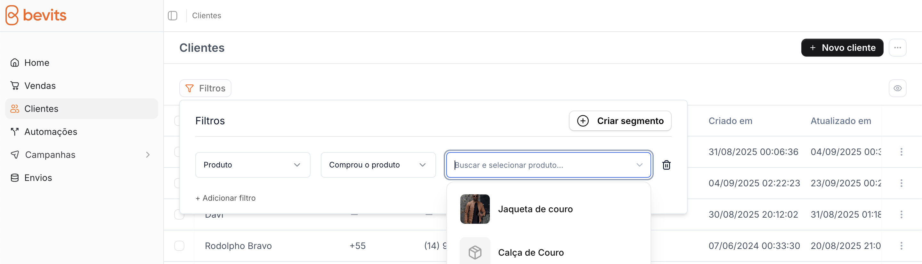This screenshot has width=922, height=264.
Task: Click the bevits logo
Action: tap(36, 15)
